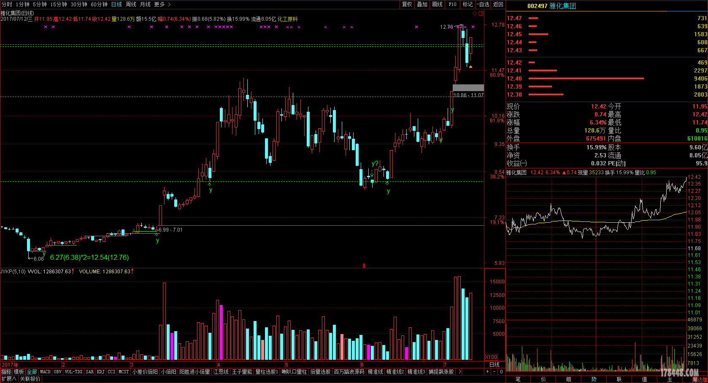Switch the indicator to CCI
708x383 pixels.
tap(111, 372)
